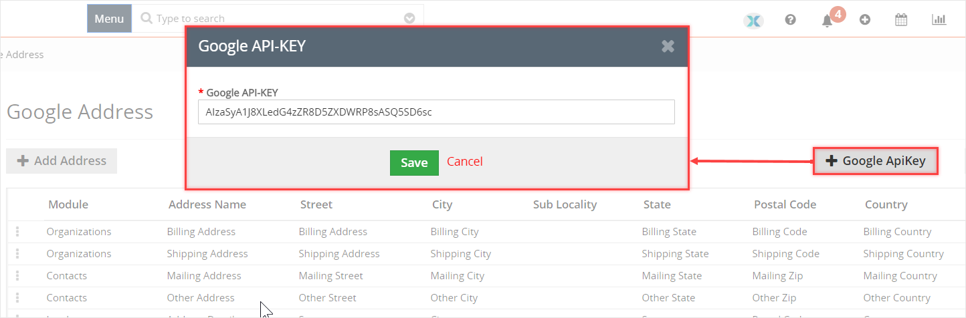The image size is (966, 318).
Task: Click Shipping Address in Address Name column
Action: click(207, 254)
